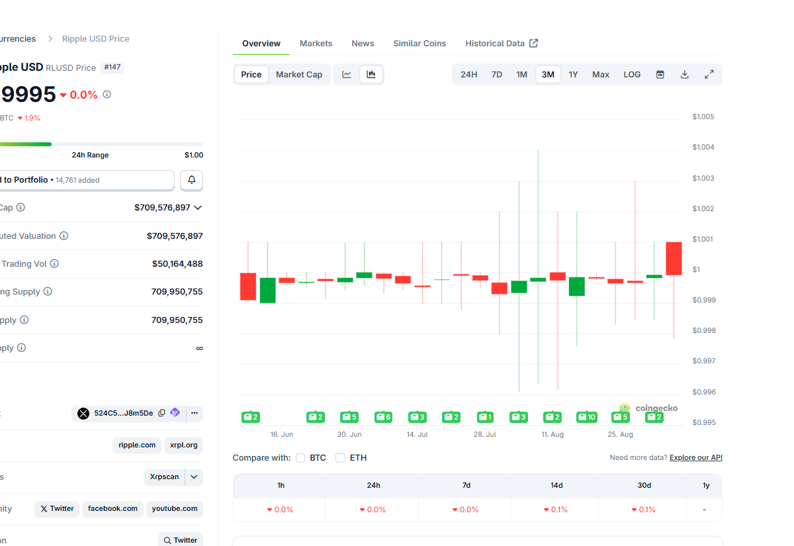Open the explorers dropdown beside Xrpscan
This screenshot has width=794, height=546.
[x=194, y=477]
